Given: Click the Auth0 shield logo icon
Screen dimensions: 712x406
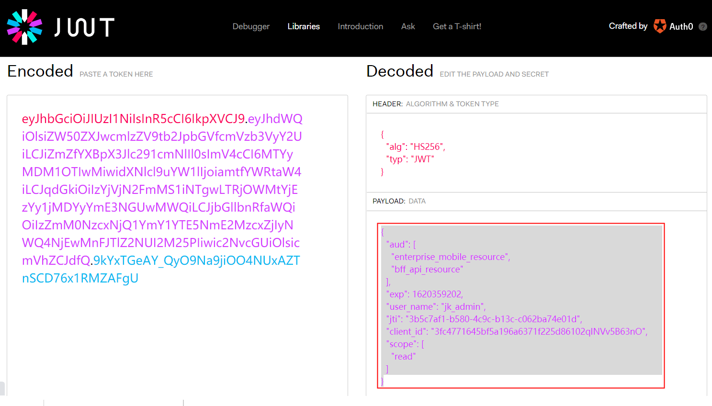Looking at the screenshot, I should (660, 26).
